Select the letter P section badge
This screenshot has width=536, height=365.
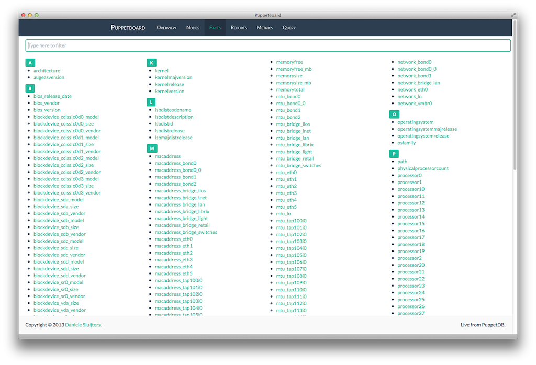tap(394, 154)
